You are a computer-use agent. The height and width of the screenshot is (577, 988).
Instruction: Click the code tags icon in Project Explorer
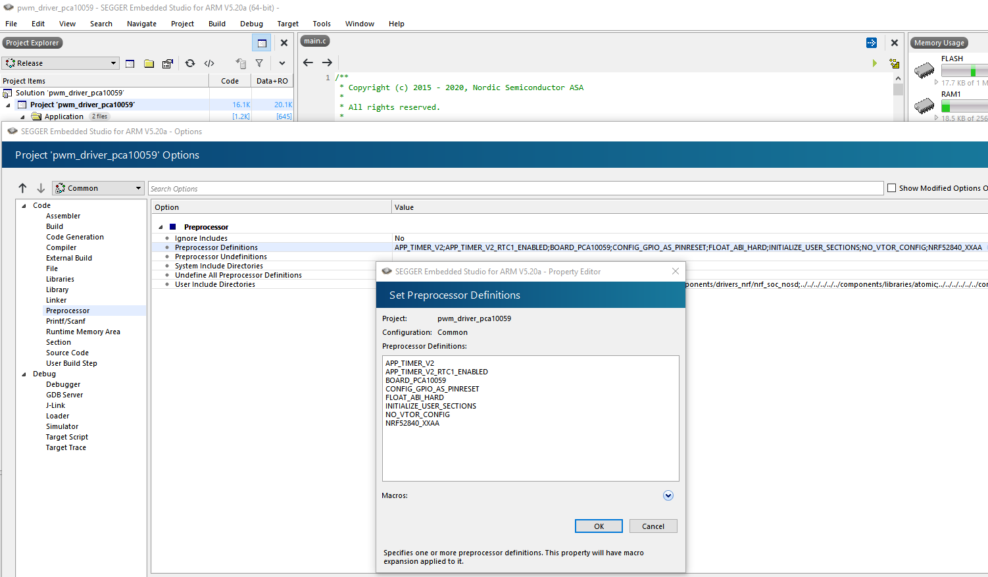point(209,64)
